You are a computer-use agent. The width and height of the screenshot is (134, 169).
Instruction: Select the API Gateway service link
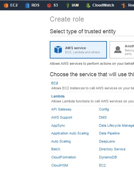[x=61, y=109]
